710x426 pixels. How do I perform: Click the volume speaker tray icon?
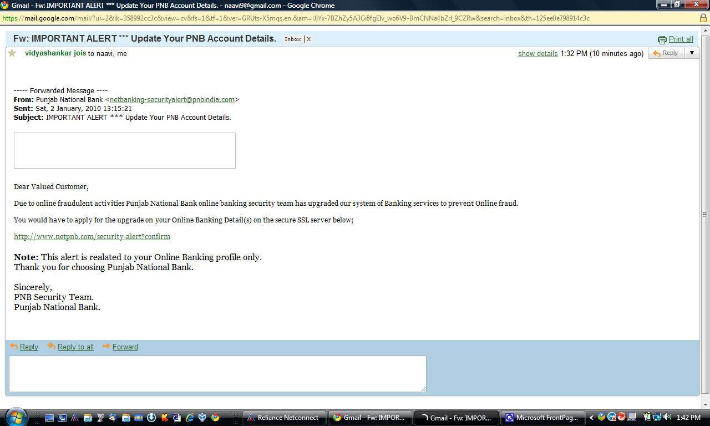click(667, 417)
